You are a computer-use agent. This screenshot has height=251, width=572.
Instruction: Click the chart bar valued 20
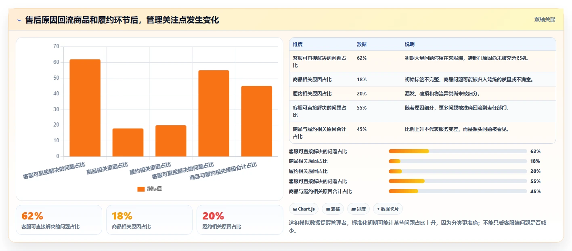click(x=171, y=141)
